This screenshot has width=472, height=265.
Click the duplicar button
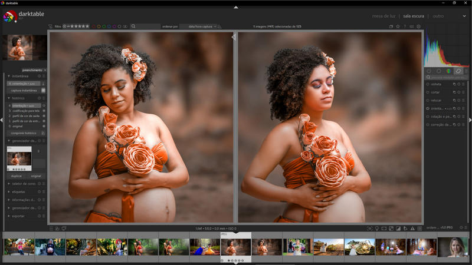point(17,176)
